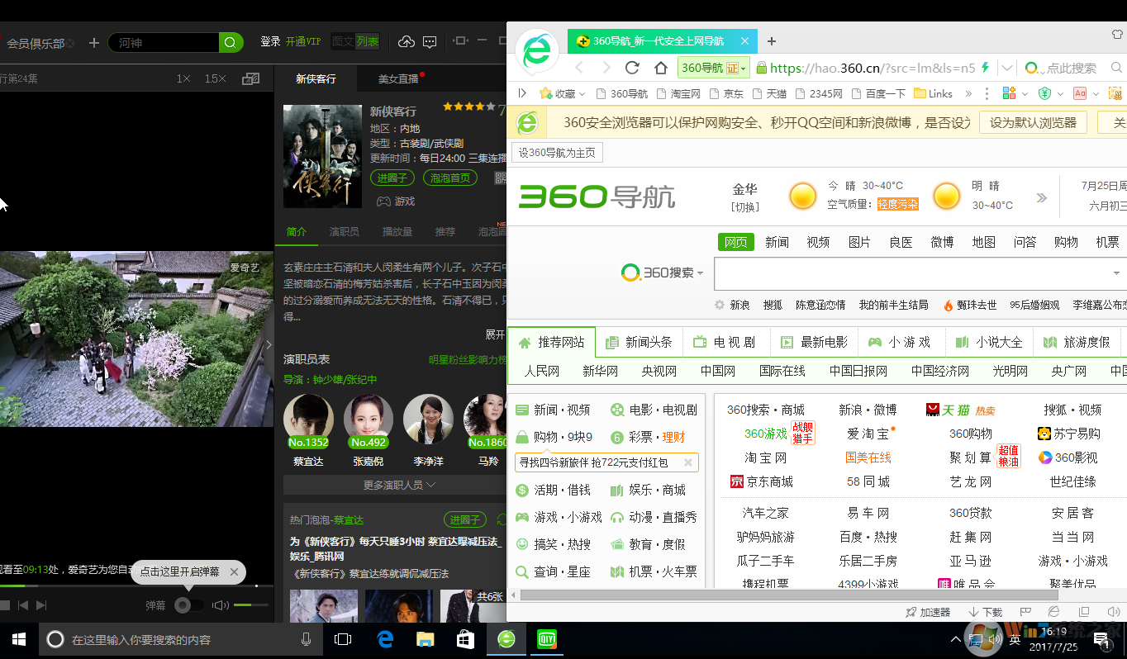Expand 更多演职人员 cast list

coord(399,485)
